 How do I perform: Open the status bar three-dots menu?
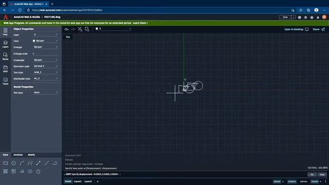(x=325, y=181)
